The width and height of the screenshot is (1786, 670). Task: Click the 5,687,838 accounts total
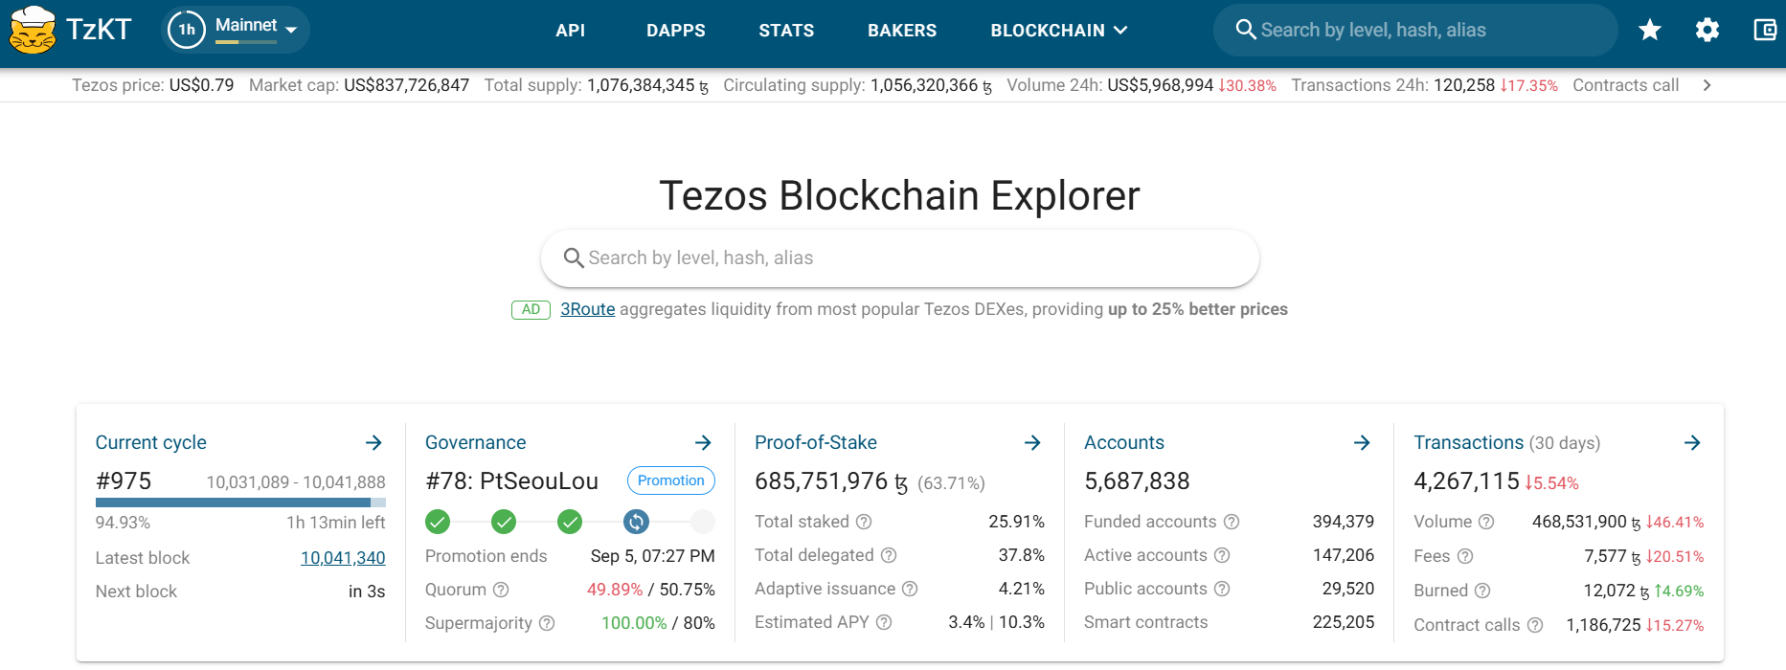(x=1137, y=481)
